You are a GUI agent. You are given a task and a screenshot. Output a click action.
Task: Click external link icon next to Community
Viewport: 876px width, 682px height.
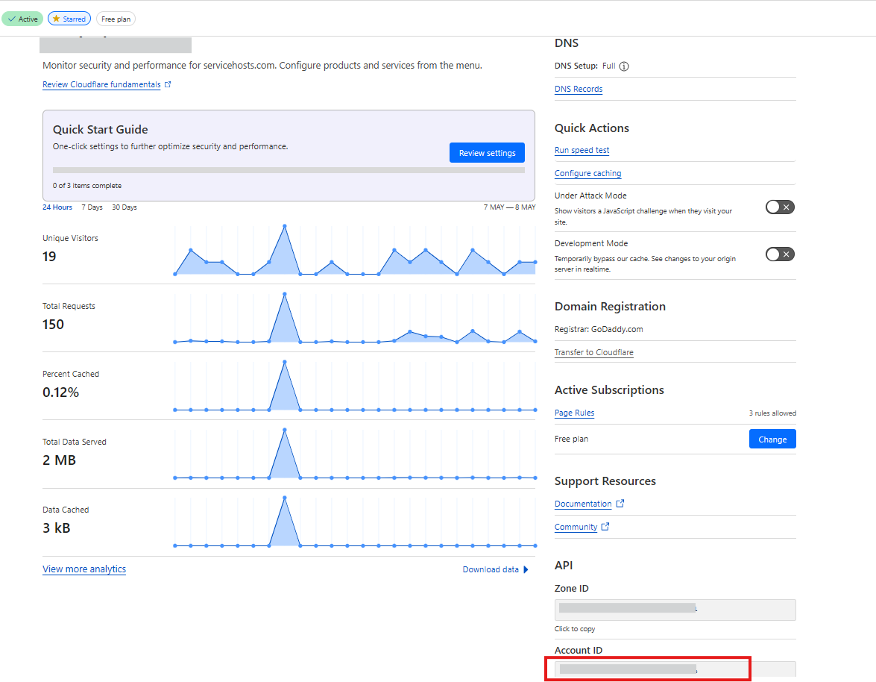tap(605, 527)
